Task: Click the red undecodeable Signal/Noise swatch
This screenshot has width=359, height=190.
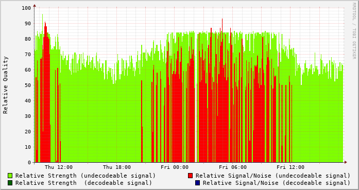Action: click(190, 176)
